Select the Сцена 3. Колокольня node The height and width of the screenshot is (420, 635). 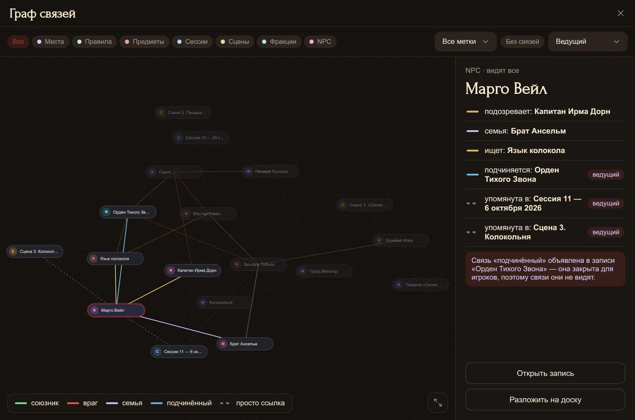35,252
